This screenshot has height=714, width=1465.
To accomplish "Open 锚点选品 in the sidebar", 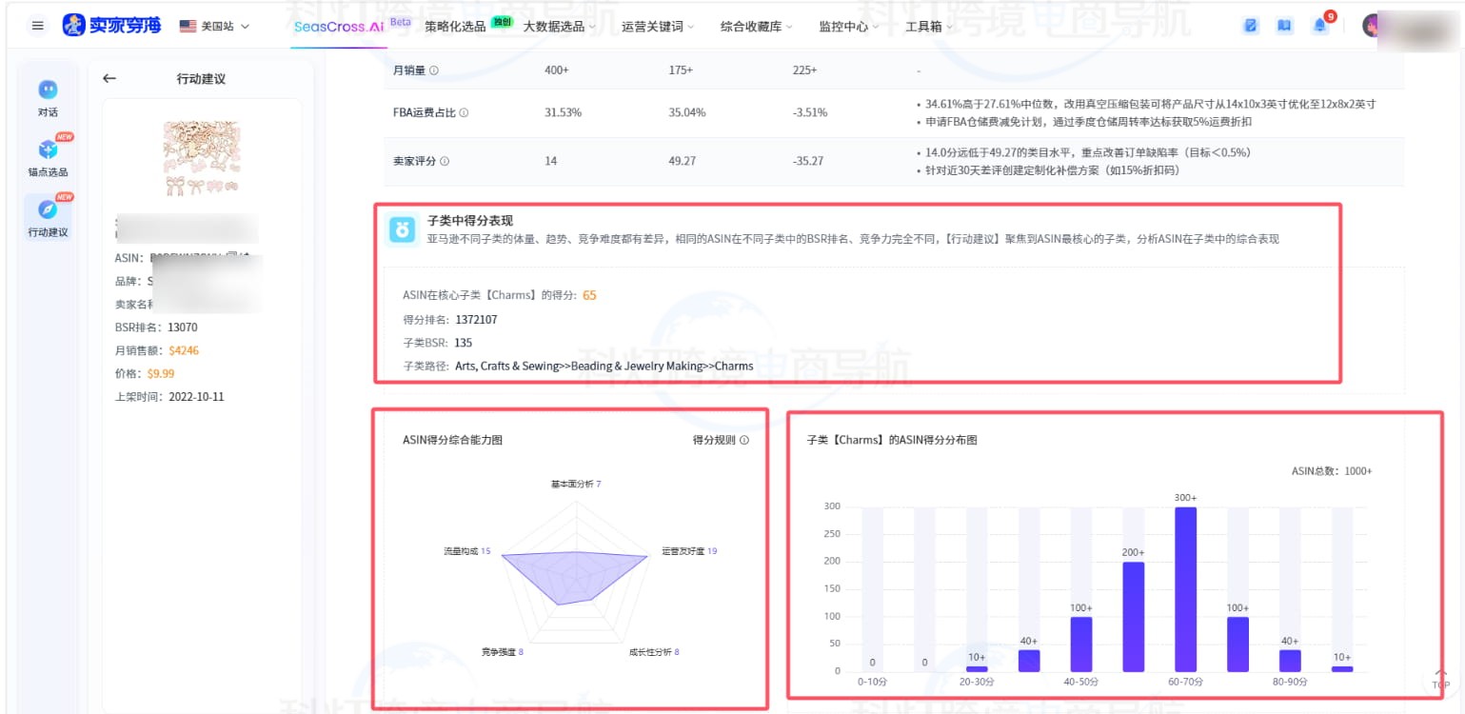I will pos(48,149).
